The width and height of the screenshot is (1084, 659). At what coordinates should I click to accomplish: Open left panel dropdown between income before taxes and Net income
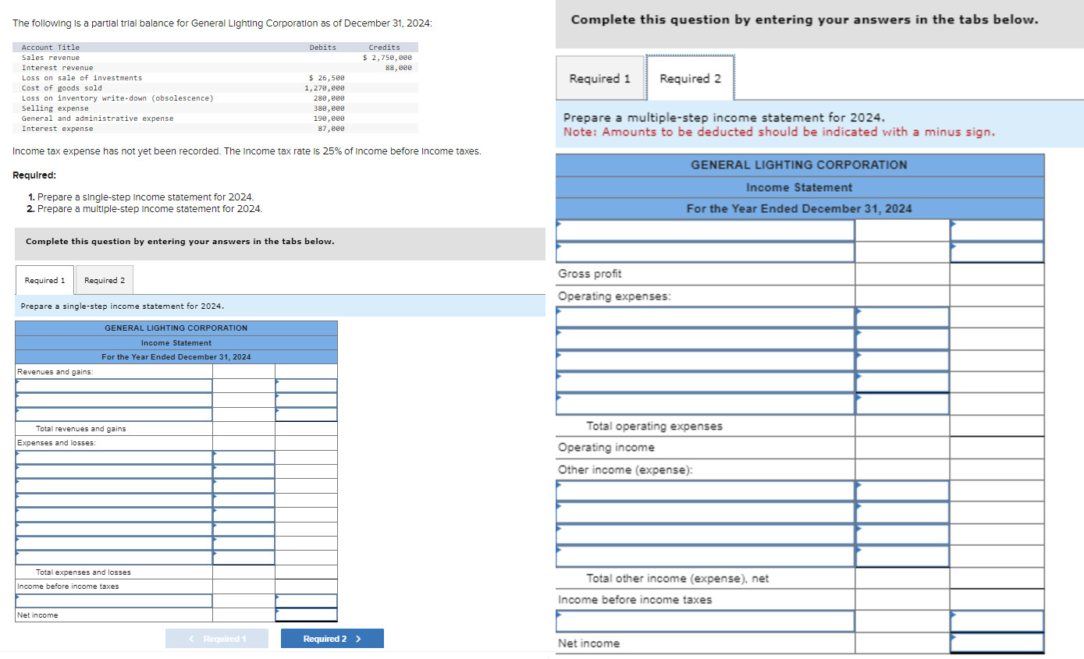point(114,601)
